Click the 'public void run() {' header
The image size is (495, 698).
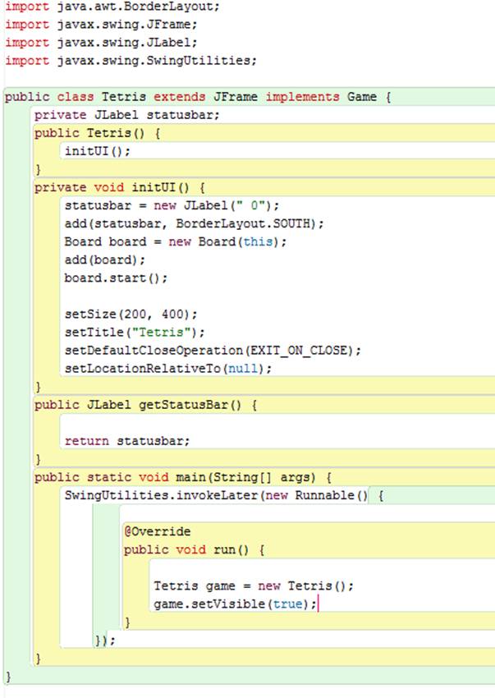(x=194, y=550)
